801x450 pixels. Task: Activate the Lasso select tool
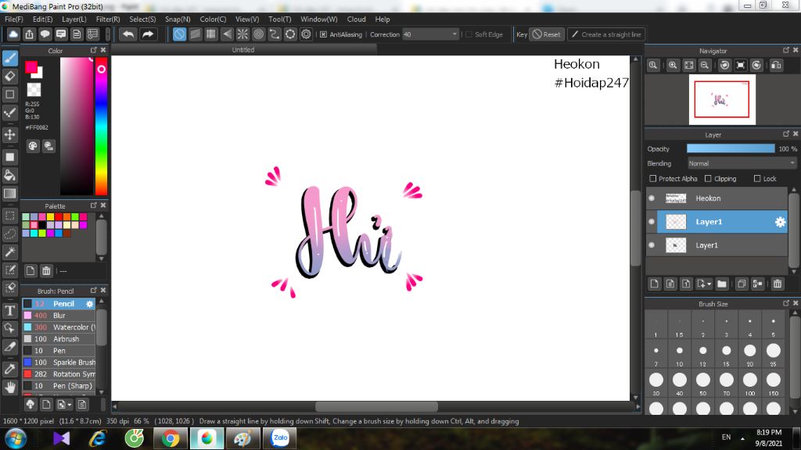pos(9,234)
